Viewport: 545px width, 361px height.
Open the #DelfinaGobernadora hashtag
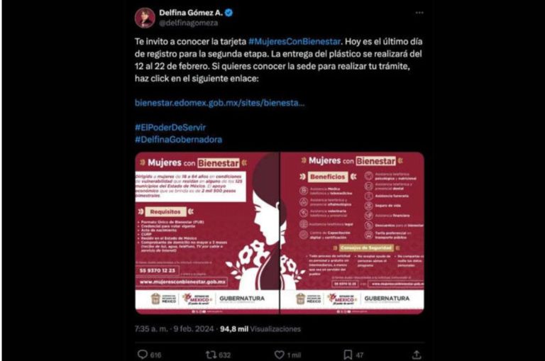click(x=178, y=140)
